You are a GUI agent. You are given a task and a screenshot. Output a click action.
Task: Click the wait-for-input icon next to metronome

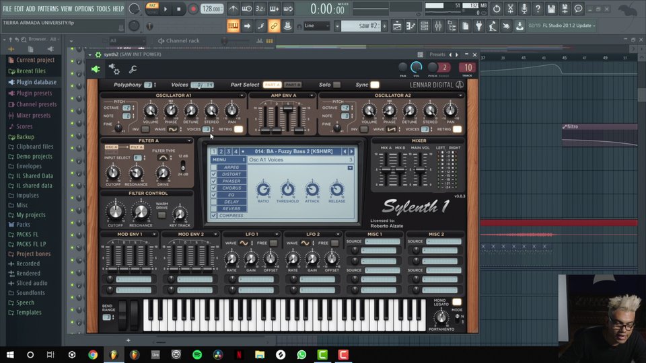[x=247, y=9]
